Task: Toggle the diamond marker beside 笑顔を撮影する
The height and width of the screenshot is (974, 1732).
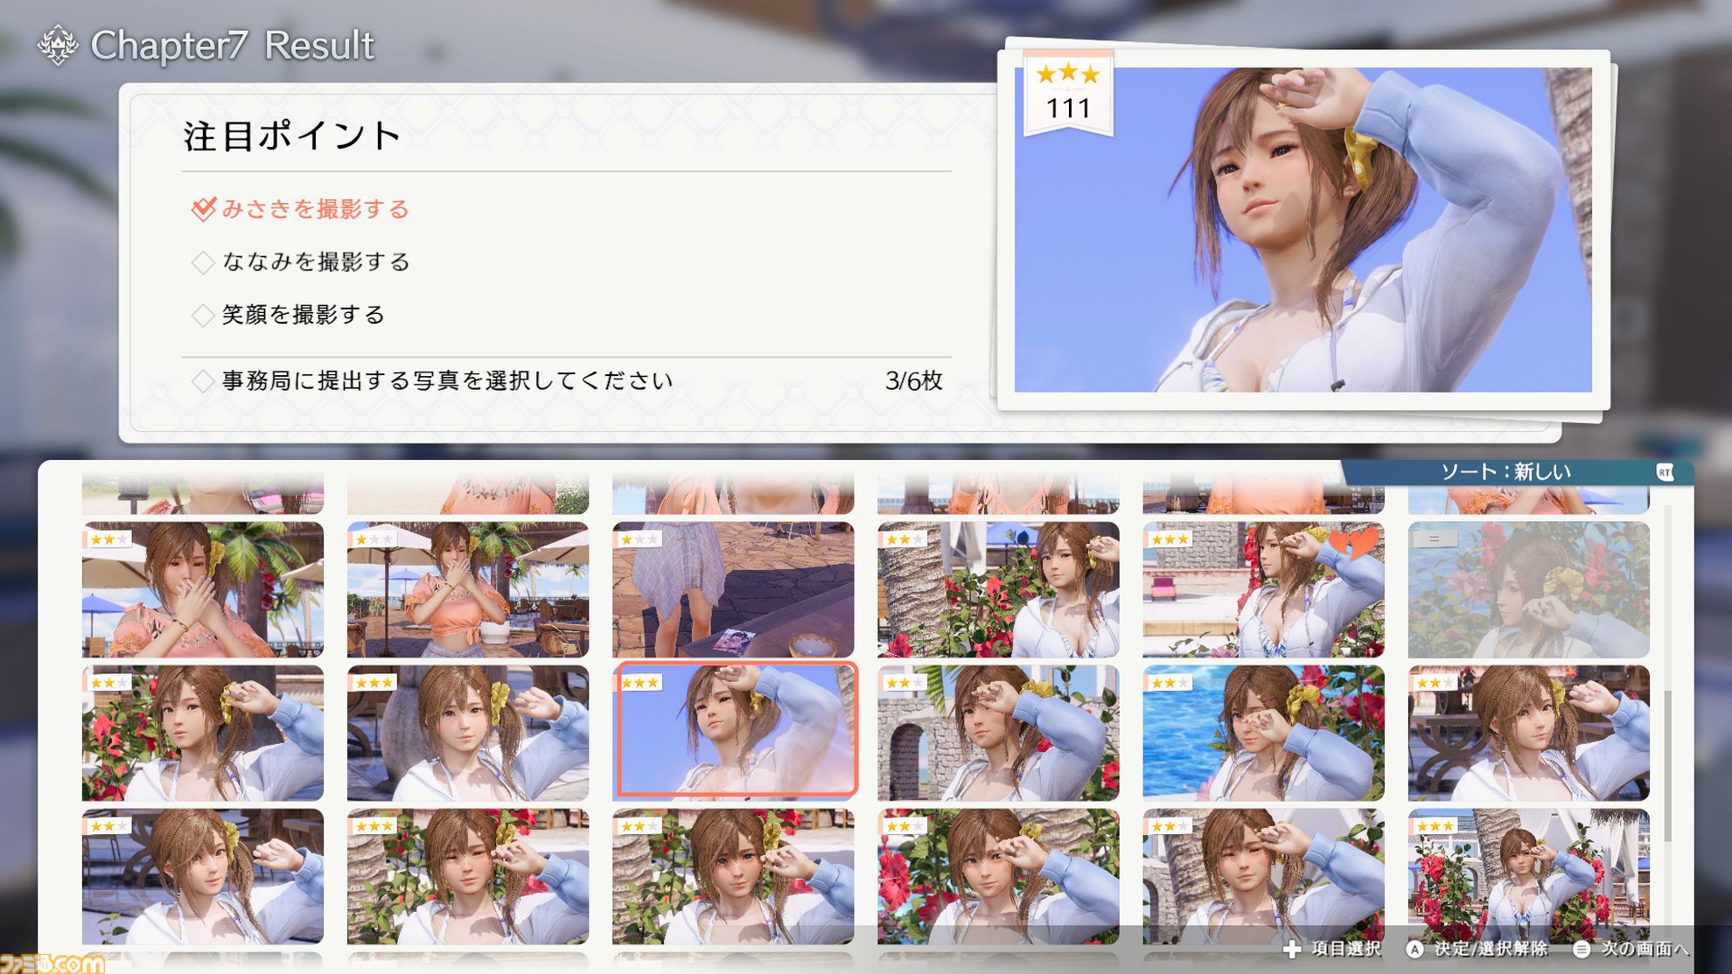Action: [203, 315]
